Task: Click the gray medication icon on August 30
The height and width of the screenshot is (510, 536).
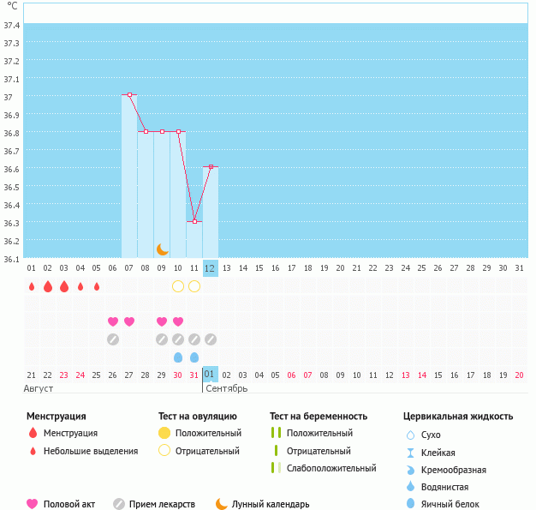Action: (x=178, y=339)
